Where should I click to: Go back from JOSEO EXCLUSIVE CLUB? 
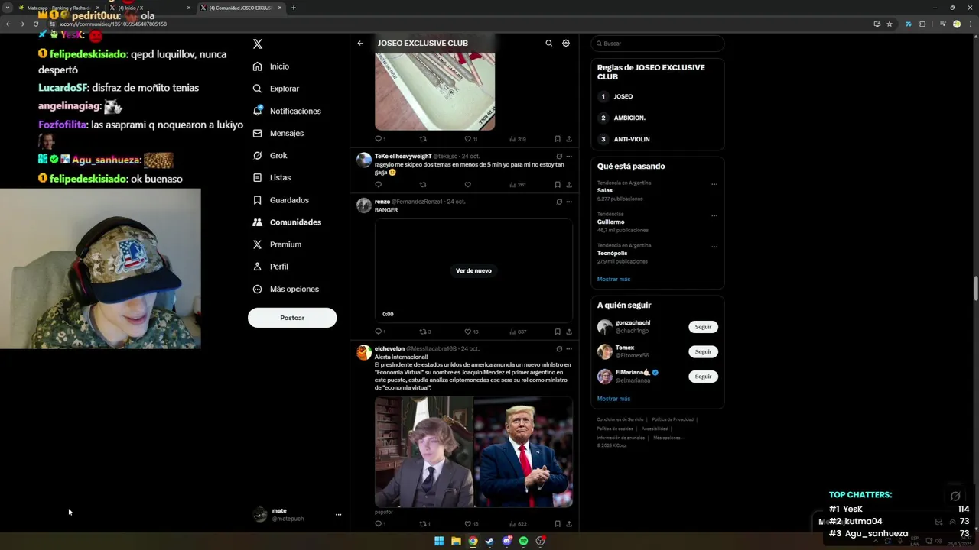click(360, 43)
